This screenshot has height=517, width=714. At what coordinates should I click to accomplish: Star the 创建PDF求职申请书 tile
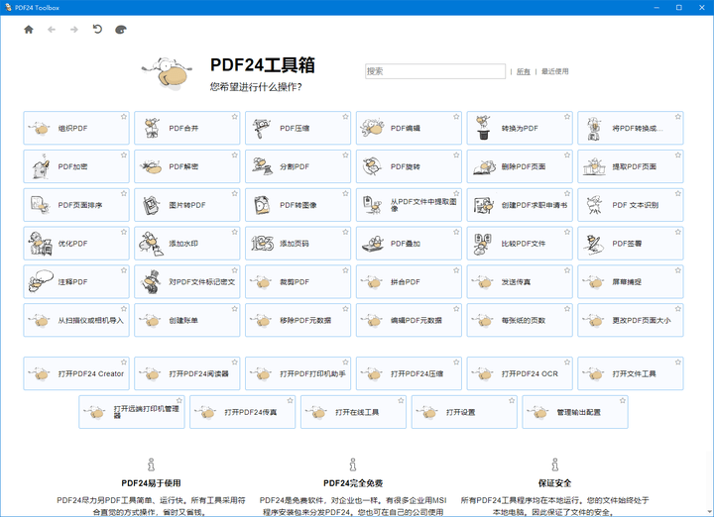pos(567,194)
